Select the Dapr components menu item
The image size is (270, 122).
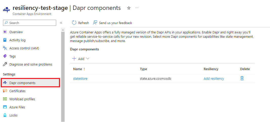click(x=30, y=83)
